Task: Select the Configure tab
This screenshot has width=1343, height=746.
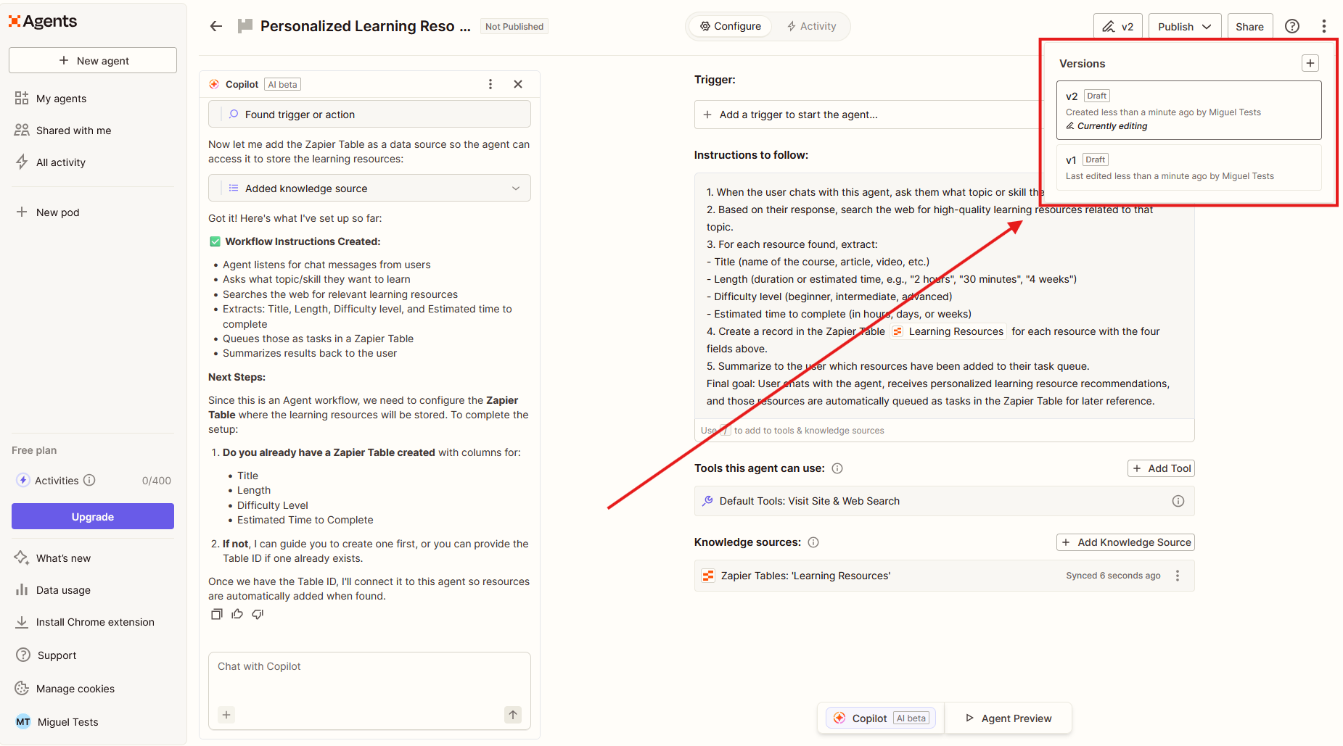Action: coord(730,26)
